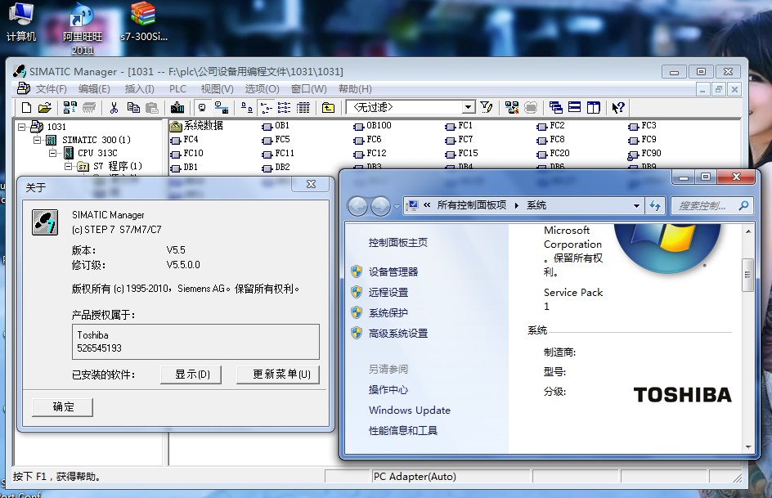
Task: Toggle the Details list view button
Action: tap(303, 107)
